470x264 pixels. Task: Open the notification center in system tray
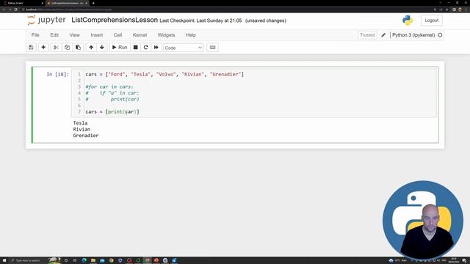(464, 260)
